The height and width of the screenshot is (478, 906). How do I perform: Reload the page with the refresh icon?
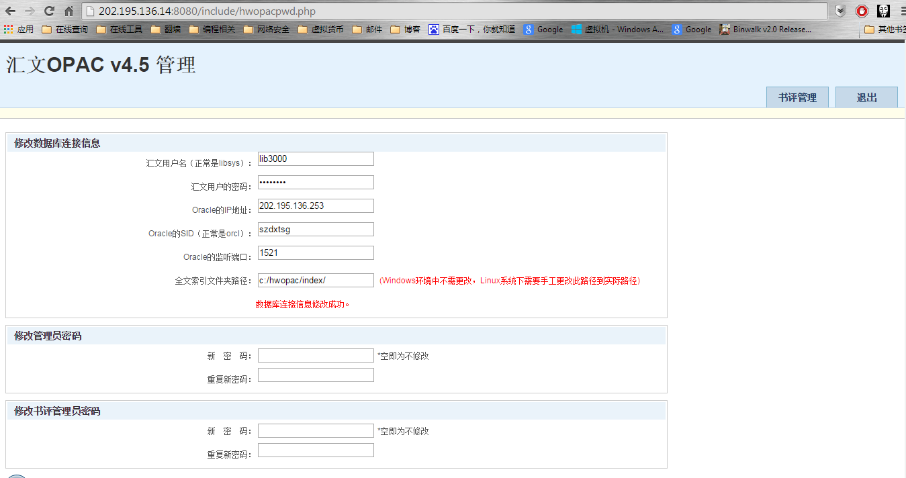click(x=49, y=11)
